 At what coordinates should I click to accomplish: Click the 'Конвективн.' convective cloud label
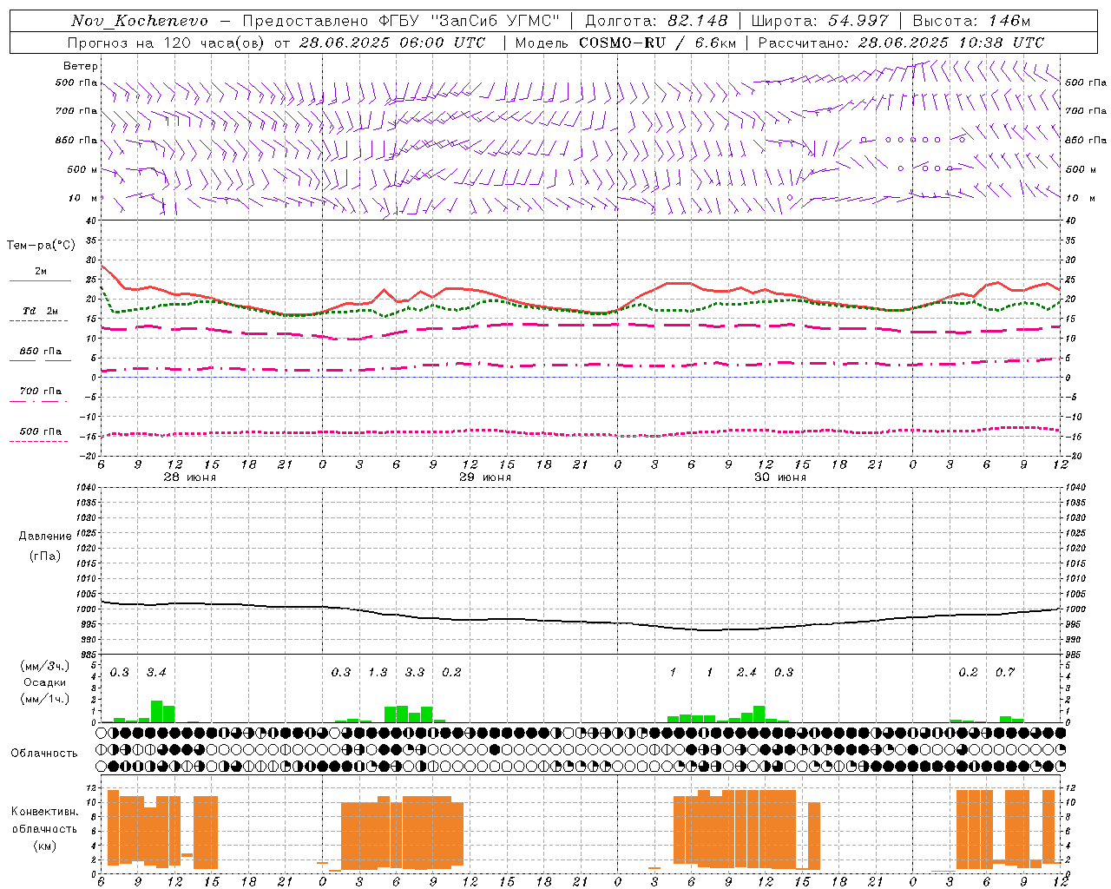45,812
